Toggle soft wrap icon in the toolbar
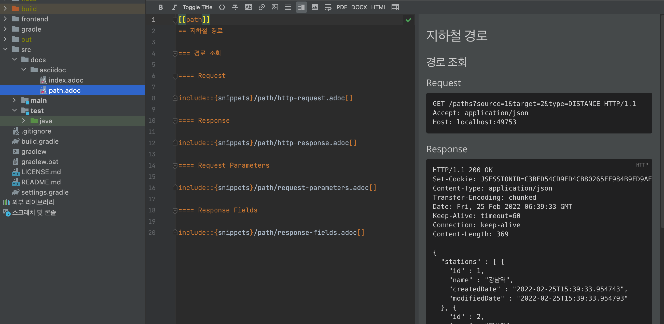Image resolution: width=664 pixels, height=324 pixels. click(328, 7)
